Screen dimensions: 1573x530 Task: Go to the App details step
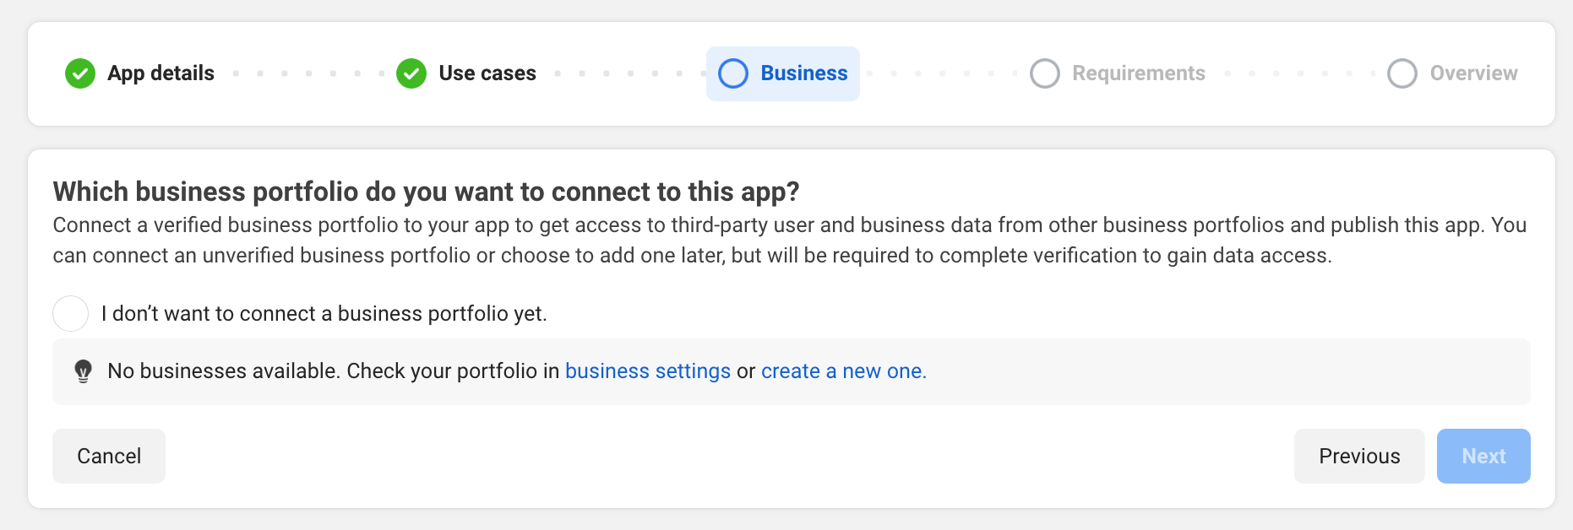click(x=161, y=73)
